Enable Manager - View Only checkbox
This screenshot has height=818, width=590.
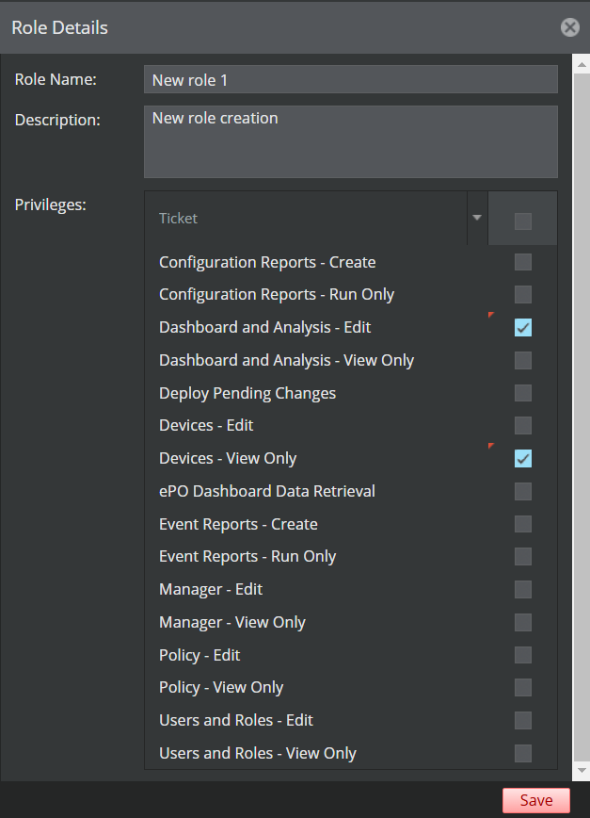[523, 622]
